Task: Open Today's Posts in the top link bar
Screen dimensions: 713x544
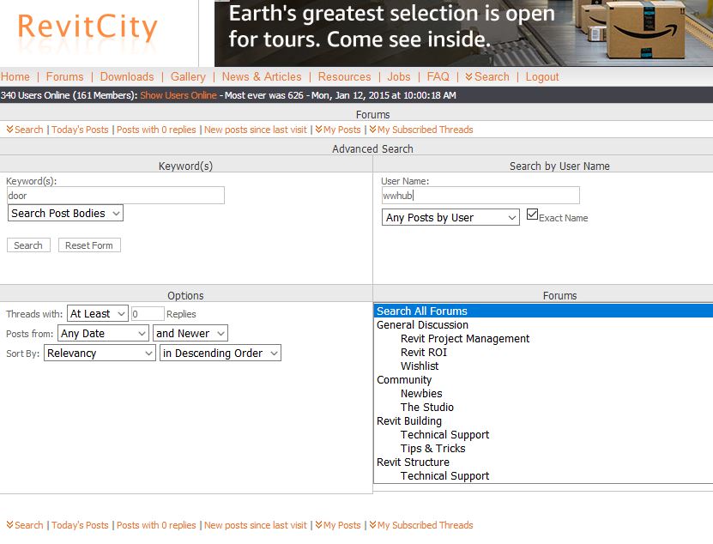Action: point(80,130)
